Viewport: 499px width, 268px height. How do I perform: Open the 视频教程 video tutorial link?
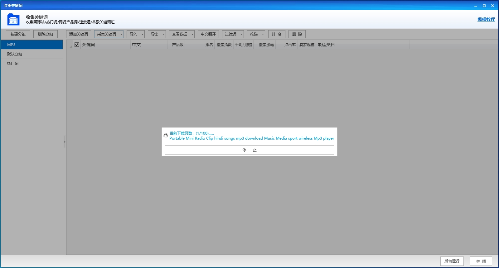[486, 19]
